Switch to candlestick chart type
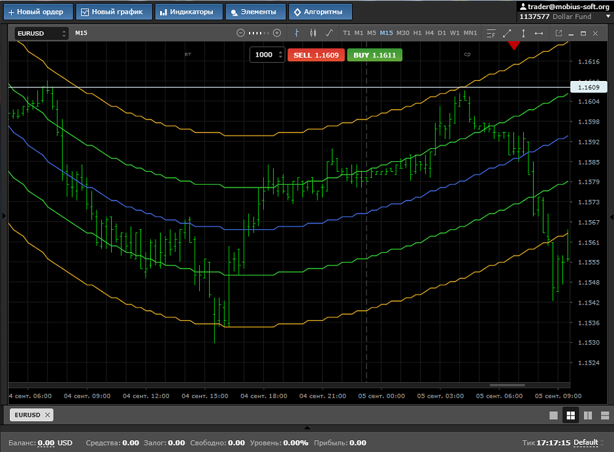 coord(313,33)
